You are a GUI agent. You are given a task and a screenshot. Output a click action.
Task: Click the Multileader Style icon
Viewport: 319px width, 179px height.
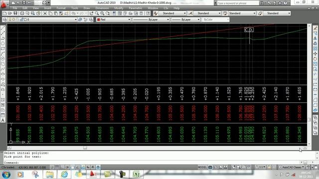pyautogui.click(x=260, y=13)
